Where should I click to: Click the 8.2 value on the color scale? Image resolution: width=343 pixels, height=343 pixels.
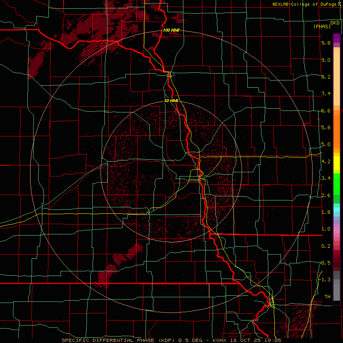point(326,77)
